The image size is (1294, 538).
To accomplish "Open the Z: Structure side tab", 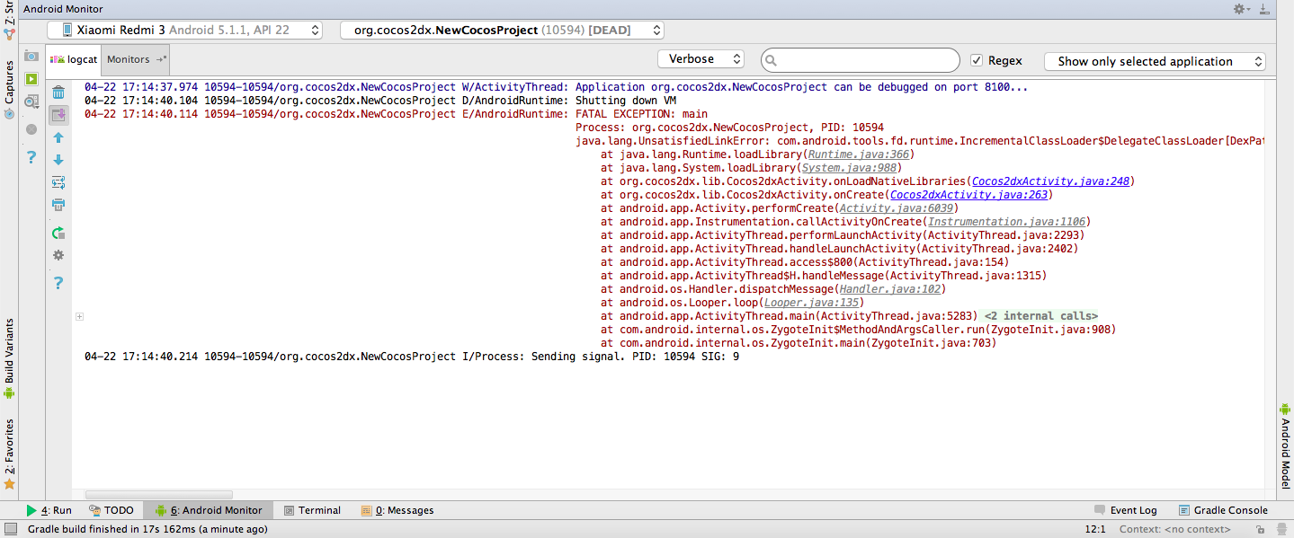I will [9, 20].
